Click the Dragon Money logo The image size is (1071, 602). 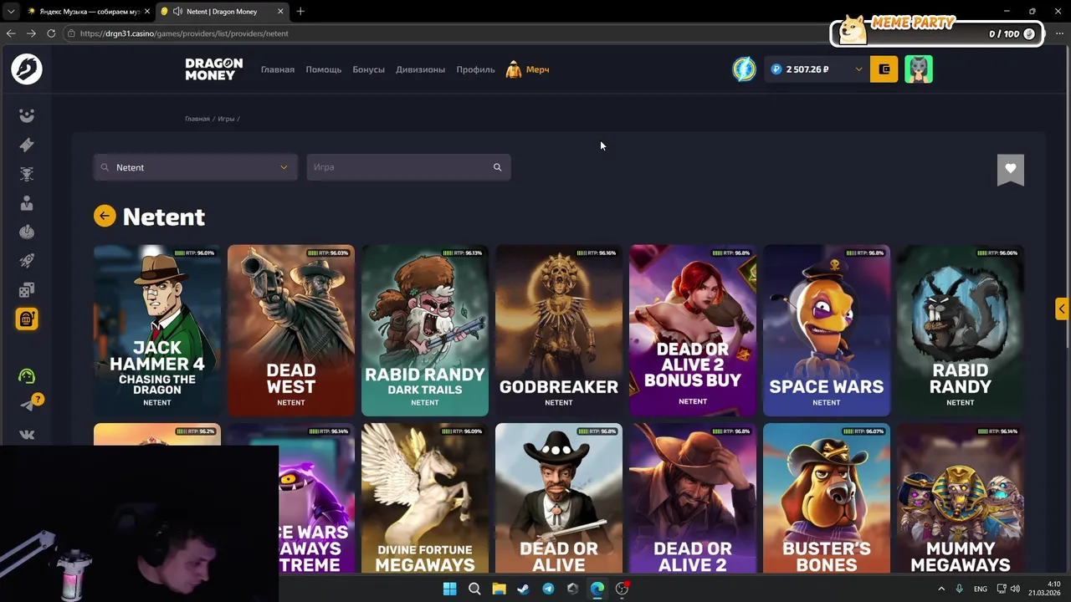point(214,69)
